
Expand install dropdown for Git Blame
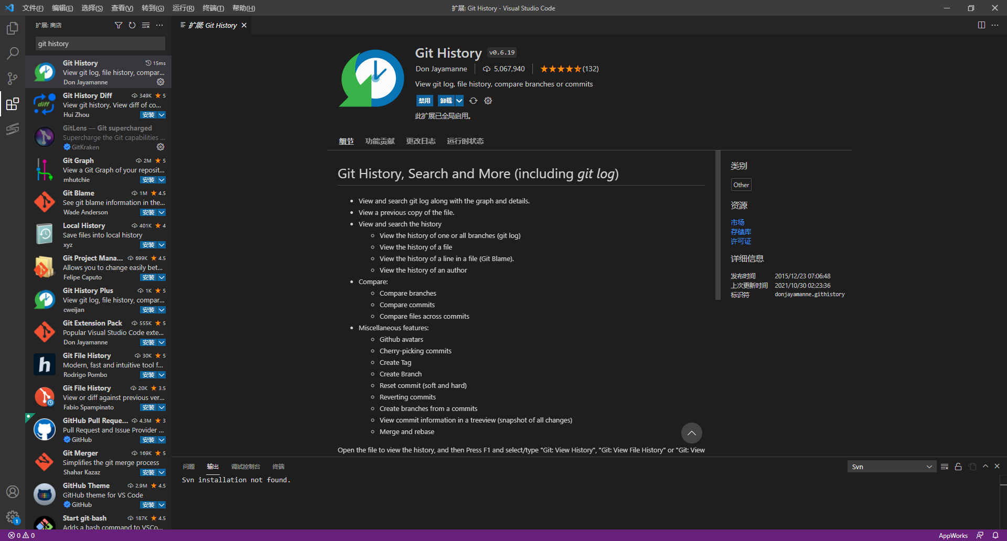162,212
